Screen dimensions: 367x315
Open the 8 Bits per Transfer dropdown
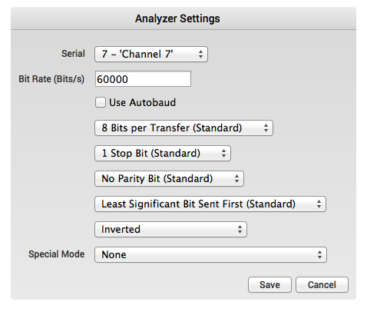point(183,128)
